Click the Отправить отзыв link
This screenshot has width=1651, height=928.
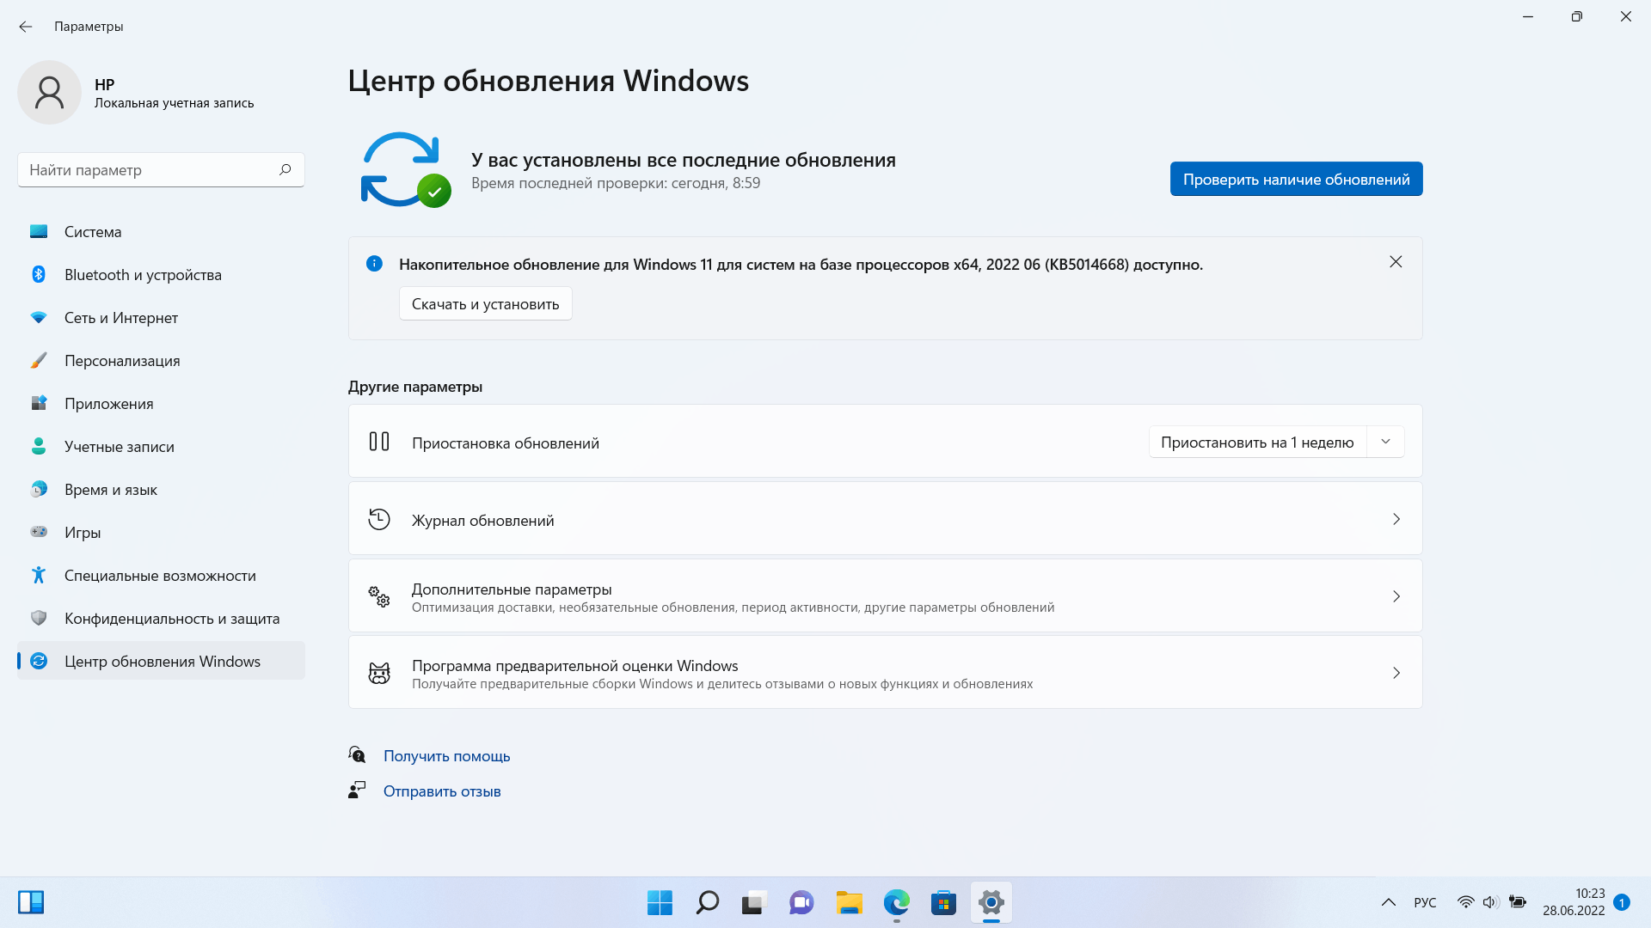442,791
